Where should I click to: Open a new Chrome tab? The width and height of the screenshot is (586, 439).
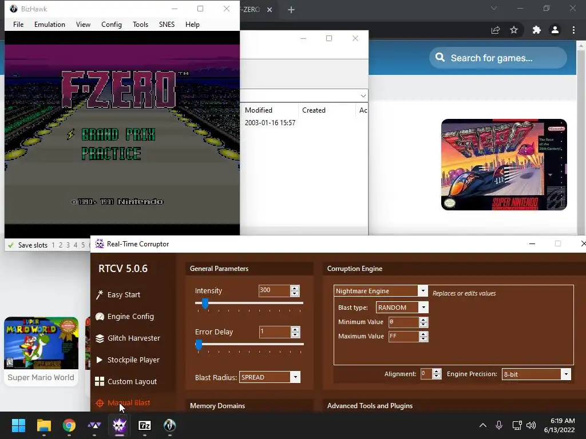291,10
